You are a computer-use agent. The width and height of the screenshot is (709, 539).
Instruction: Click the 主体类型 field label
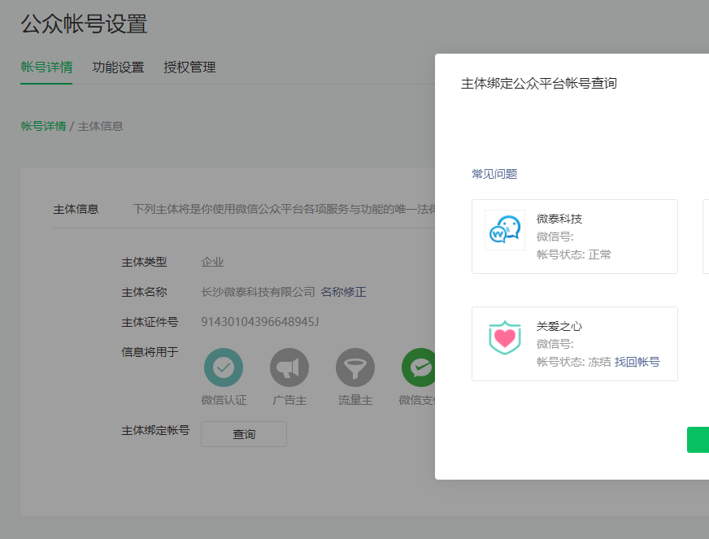[144, 263]
